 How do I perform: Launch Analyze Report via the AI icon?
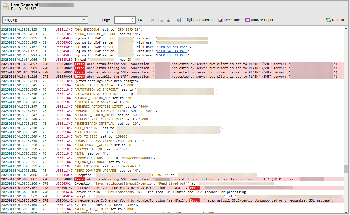click(247, 20)
